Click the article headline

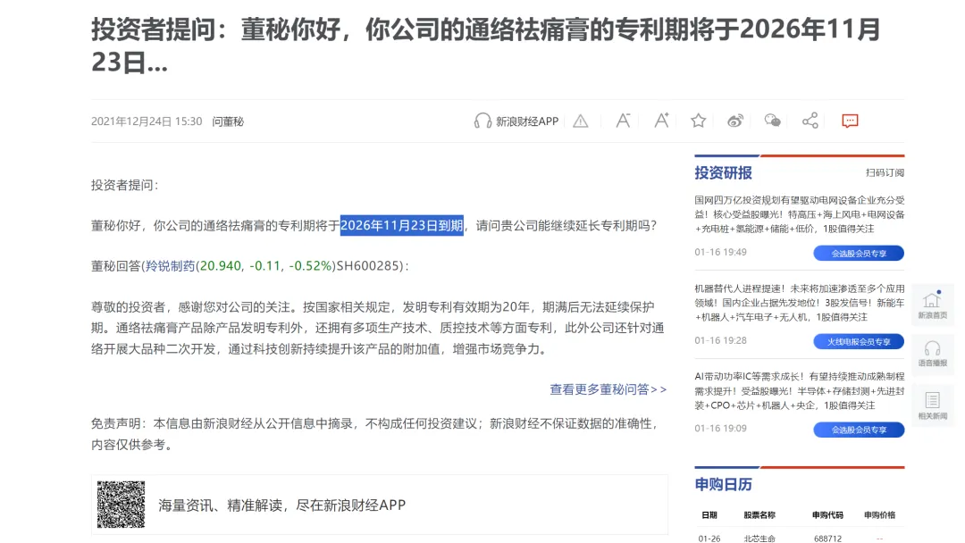[485, 46]
